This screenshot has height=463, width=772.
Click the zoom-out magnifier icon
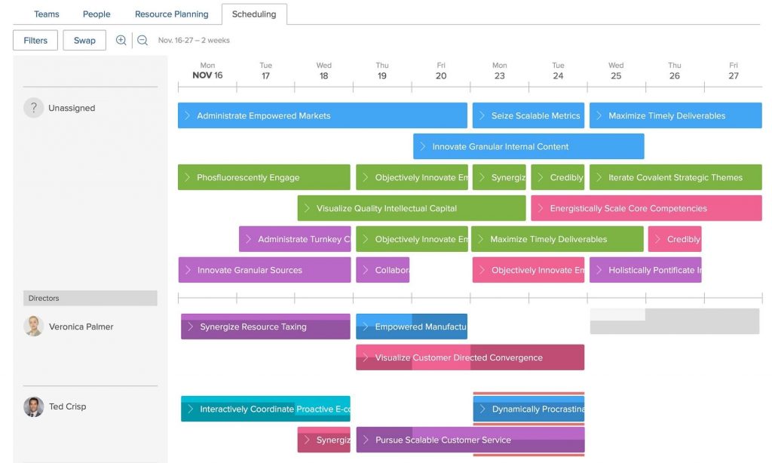(142, 40)
